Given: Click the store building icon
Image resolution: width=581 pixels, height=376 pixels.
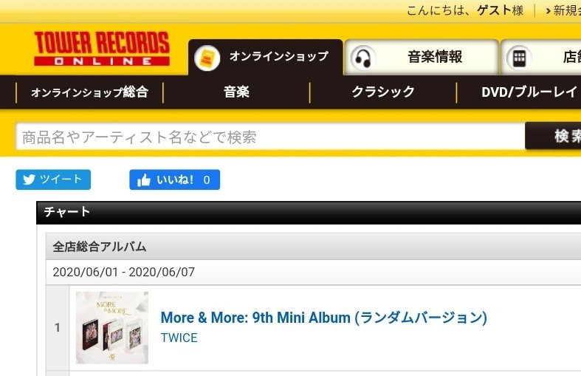Looking at the screenshot, I should pyautogui.click(x=519, y=58).
